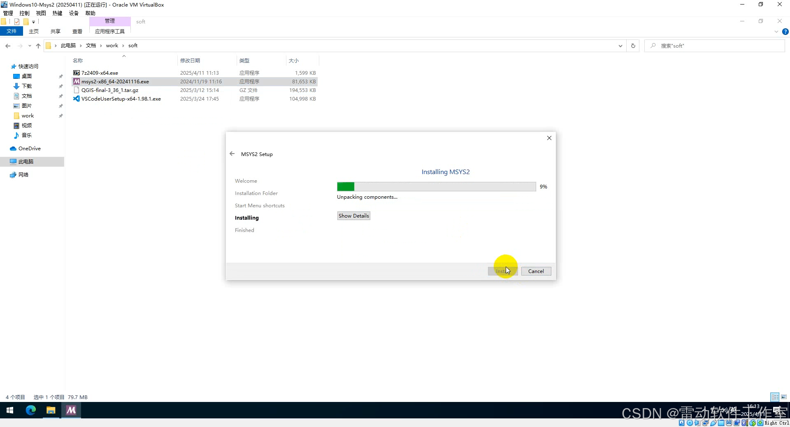The height and width of the screenshot is (427, 790).
Task: Click 此电脑 in the address breadcrumb
Action: click(68, 46)
